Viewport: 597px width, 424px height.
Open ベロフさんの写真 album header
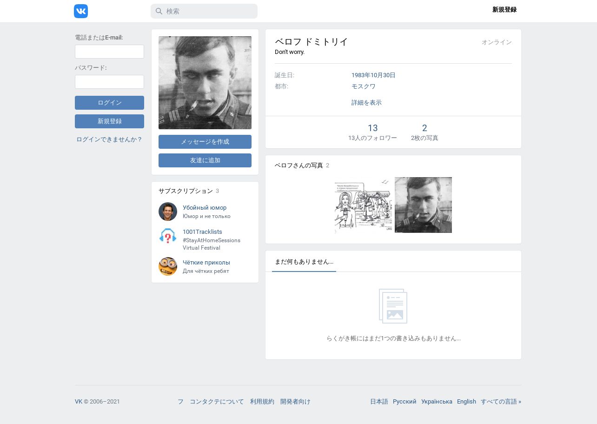[x=298, y=166]
